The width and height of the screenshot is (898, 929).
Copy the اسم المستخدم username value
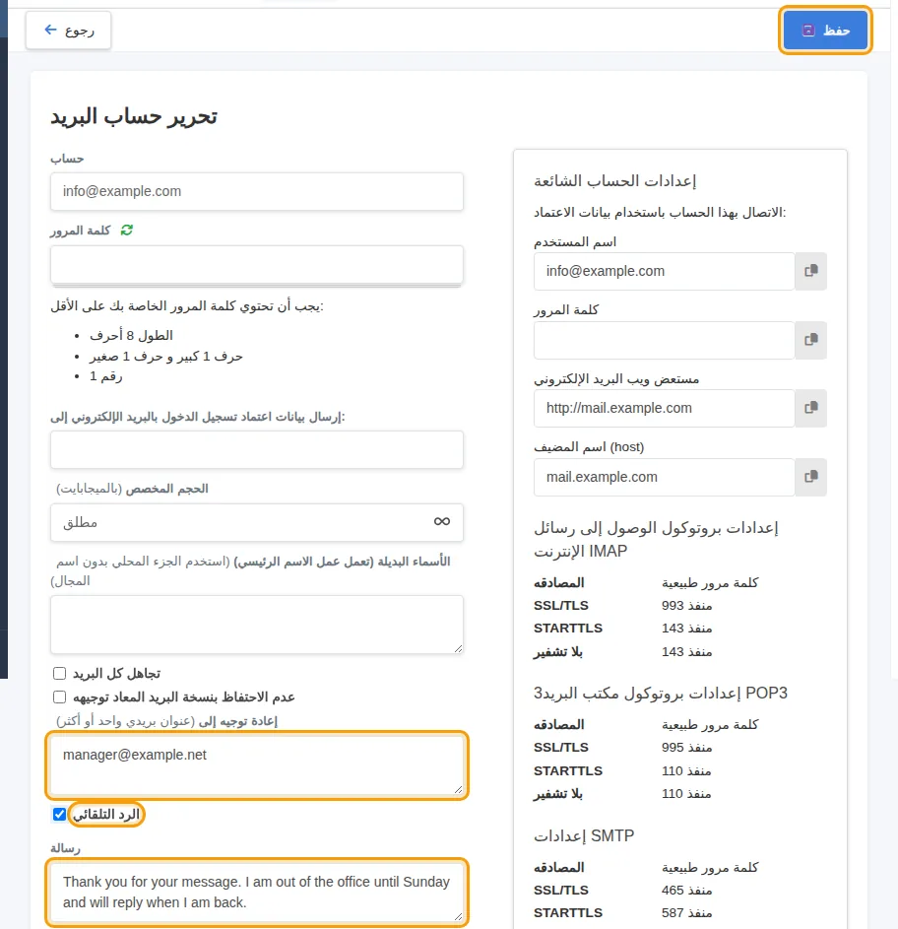coord(811,271)
